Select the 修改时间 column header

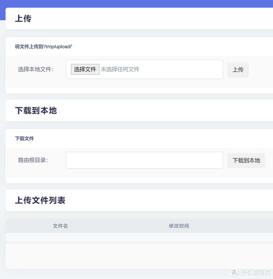point(179,226)
